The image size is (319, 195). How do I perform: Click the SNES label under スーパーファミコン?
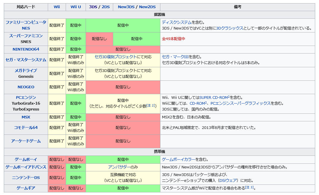click(x=26, y=42)
